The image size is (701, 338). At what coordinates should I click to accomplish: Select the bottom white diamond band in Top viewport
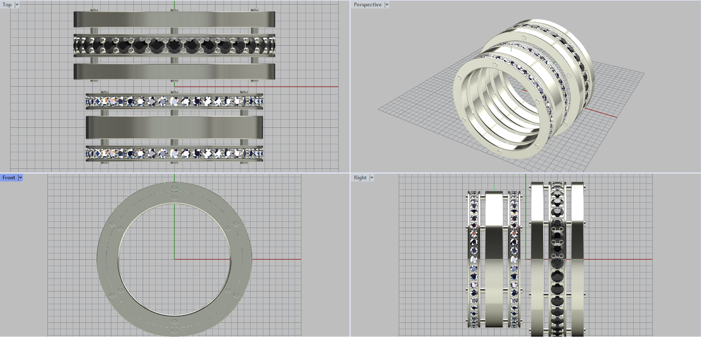[174, 153]
